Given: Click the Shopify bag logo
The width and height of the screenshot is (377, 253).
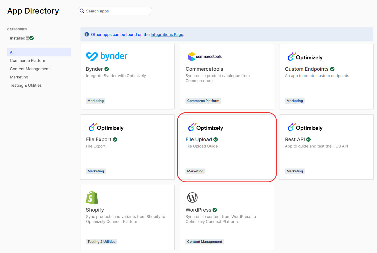Looking at the screenshot, I should pyautogui.click(x=92, y=197).
